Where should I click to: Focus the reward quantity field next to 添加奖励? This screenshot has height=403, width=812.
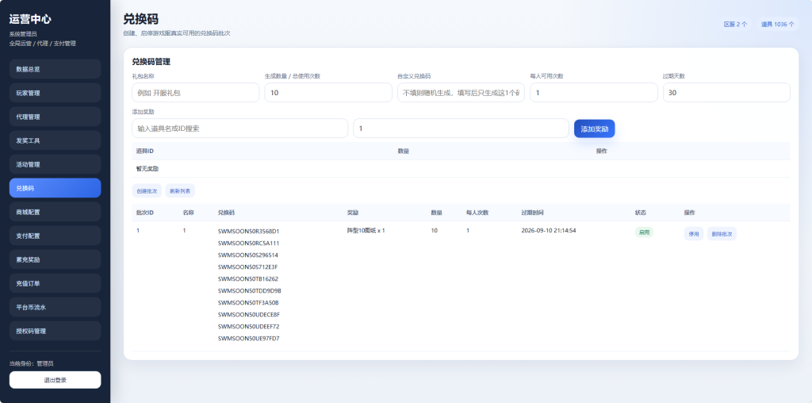[x=461, y=129]
